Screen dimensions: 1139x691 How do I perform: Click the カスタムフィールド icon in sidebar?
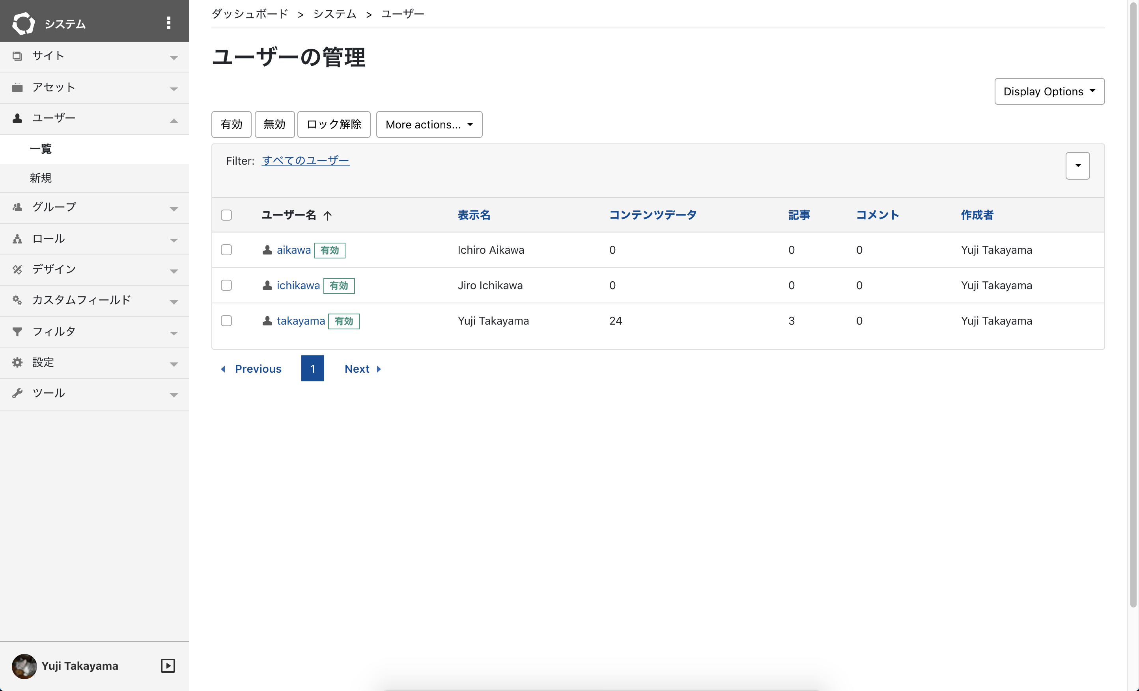(16, 300)
